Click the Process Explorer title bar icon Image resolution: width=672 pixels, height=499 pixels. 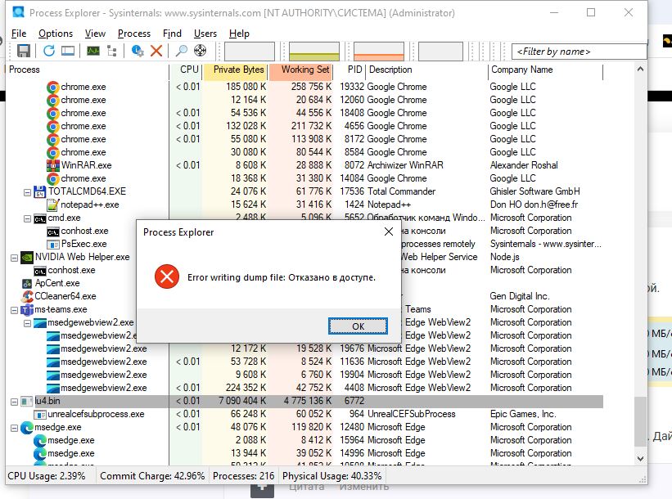19,12
